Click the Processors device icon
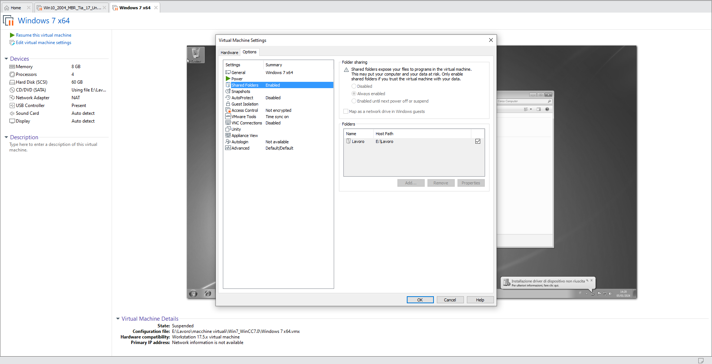This screenshot has width=712, height=364. click(12, 74)
